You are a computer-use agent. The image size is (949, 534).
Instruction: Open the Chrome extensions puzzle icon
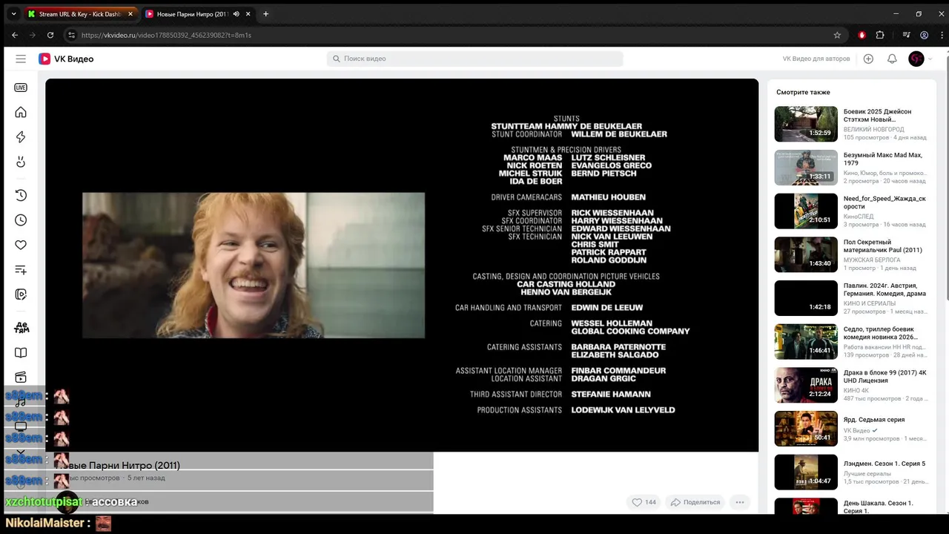pos(880,35)
